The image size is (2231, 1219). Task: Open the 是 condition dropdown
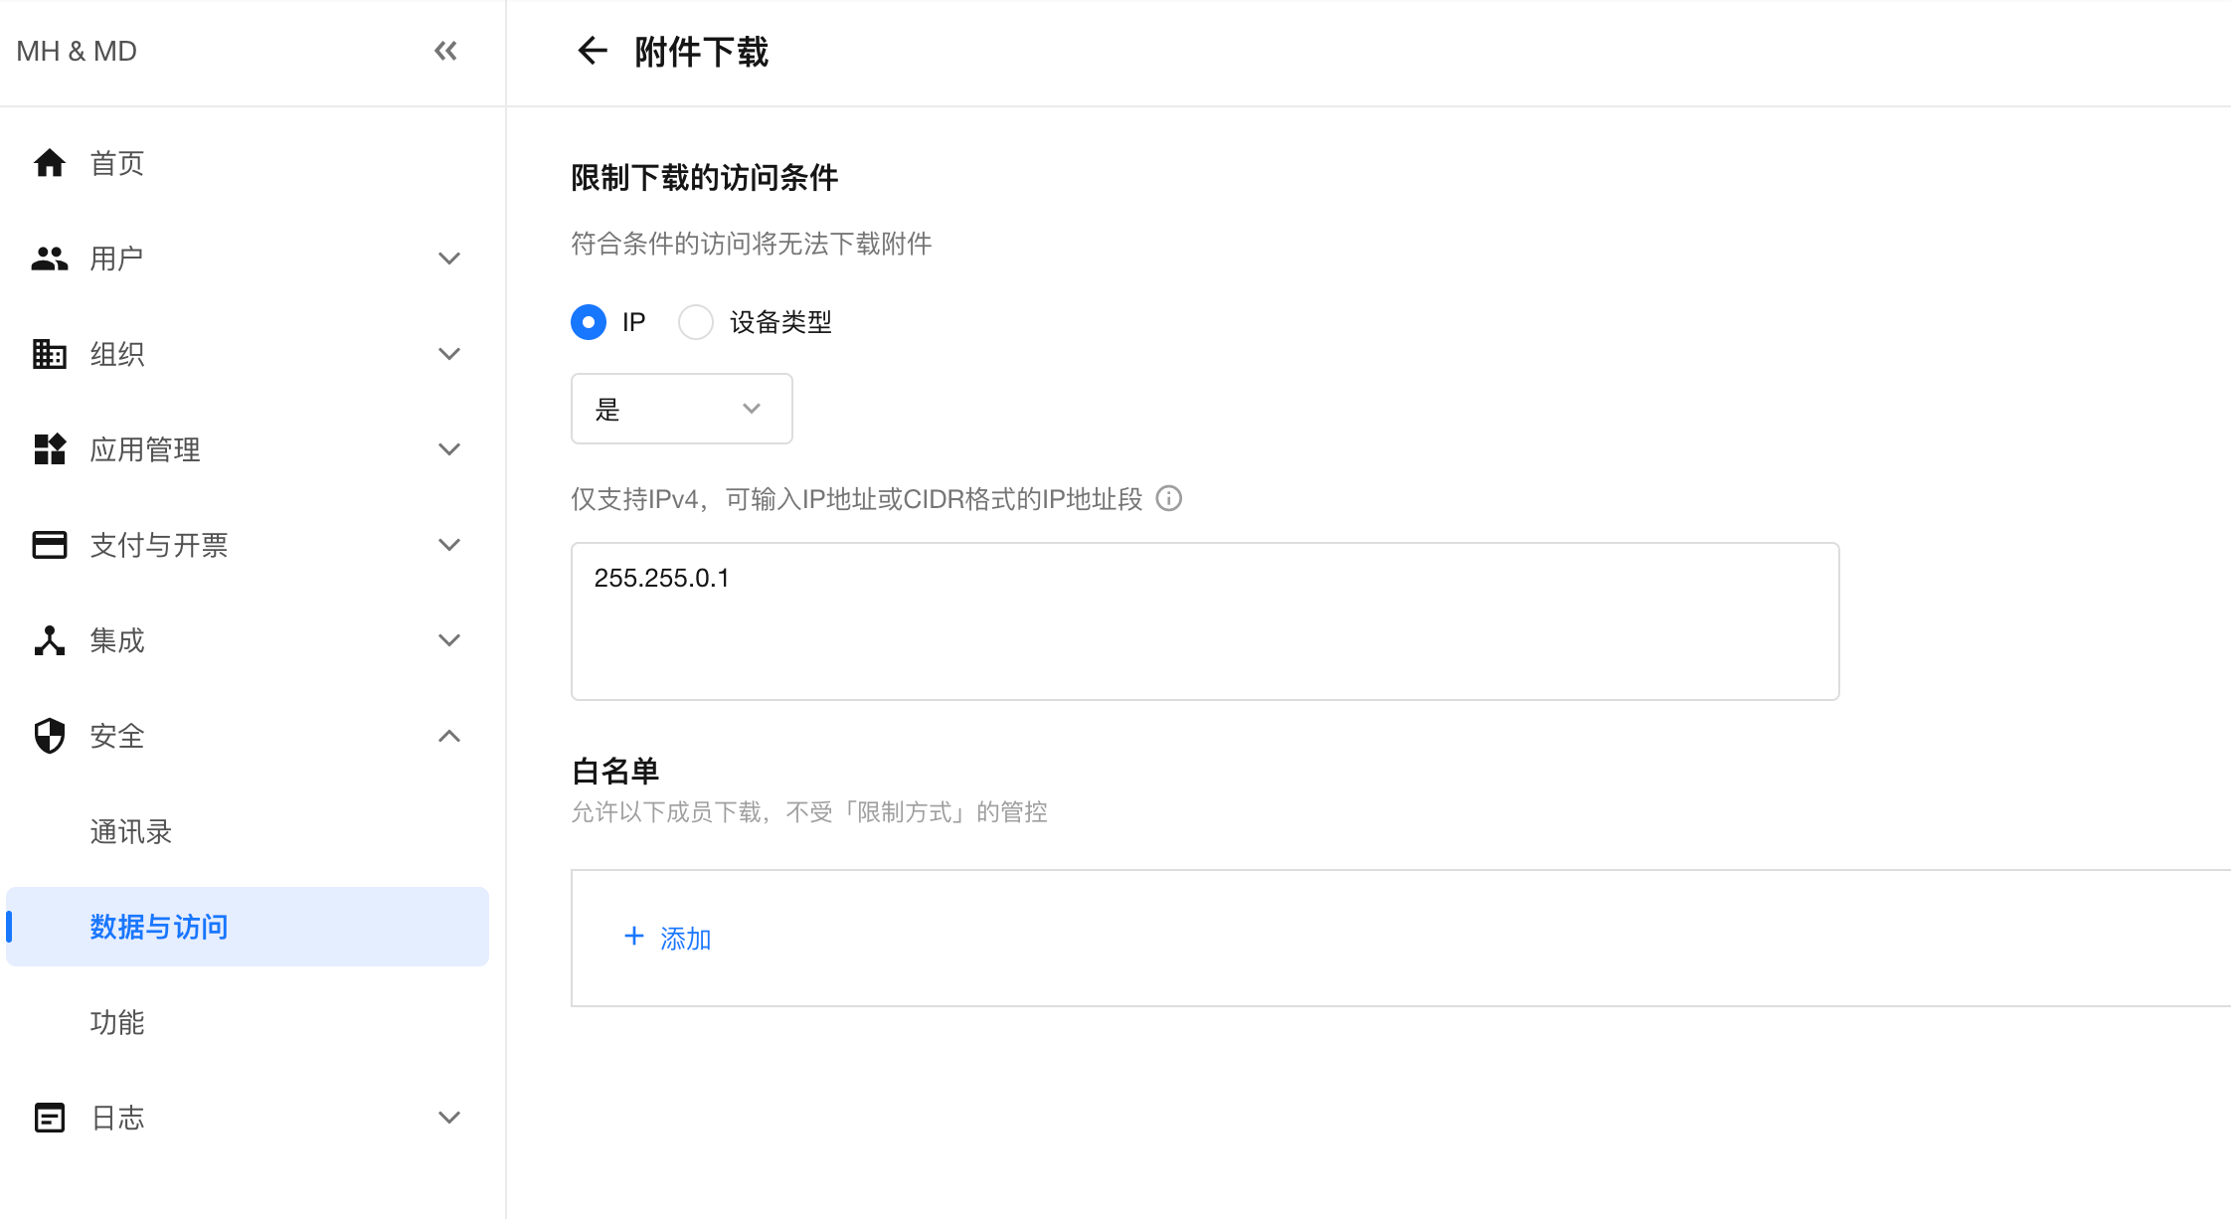click(x=682, y=409)
